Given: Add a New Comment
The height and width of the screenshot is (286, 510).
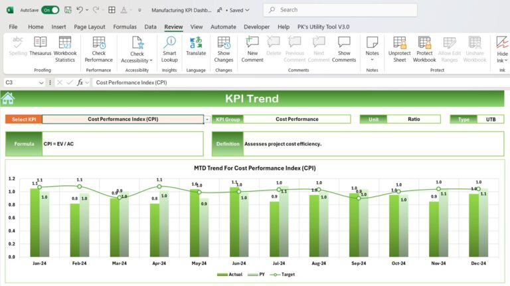Looking at the screenshot, I should click(252, 49).
